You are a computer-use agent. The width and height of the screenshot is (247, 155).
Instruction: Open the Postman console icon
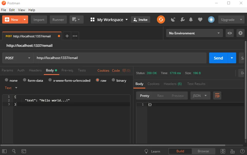pos(24,151)
